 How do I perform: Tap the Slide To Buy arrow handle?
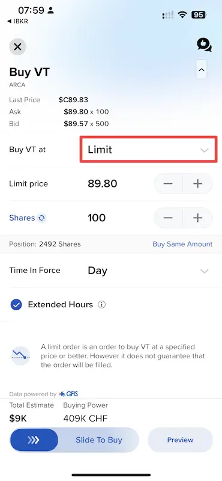pyautogui.click(x=34, y=440)
